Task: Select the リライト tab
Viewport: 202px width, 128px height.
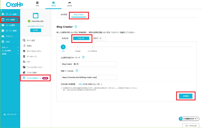Action: (81, 38)
